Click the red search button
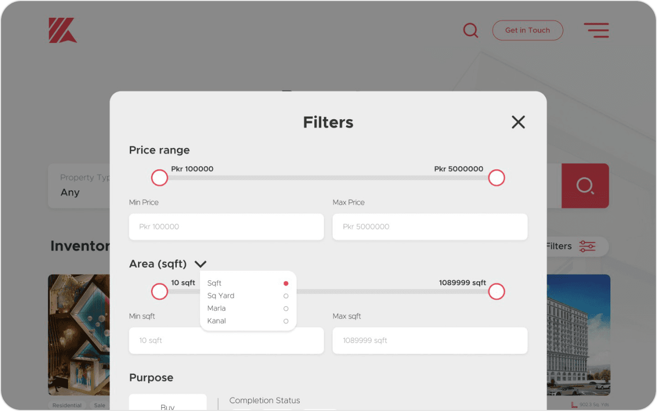657x411 pixels. coord(585,186)
